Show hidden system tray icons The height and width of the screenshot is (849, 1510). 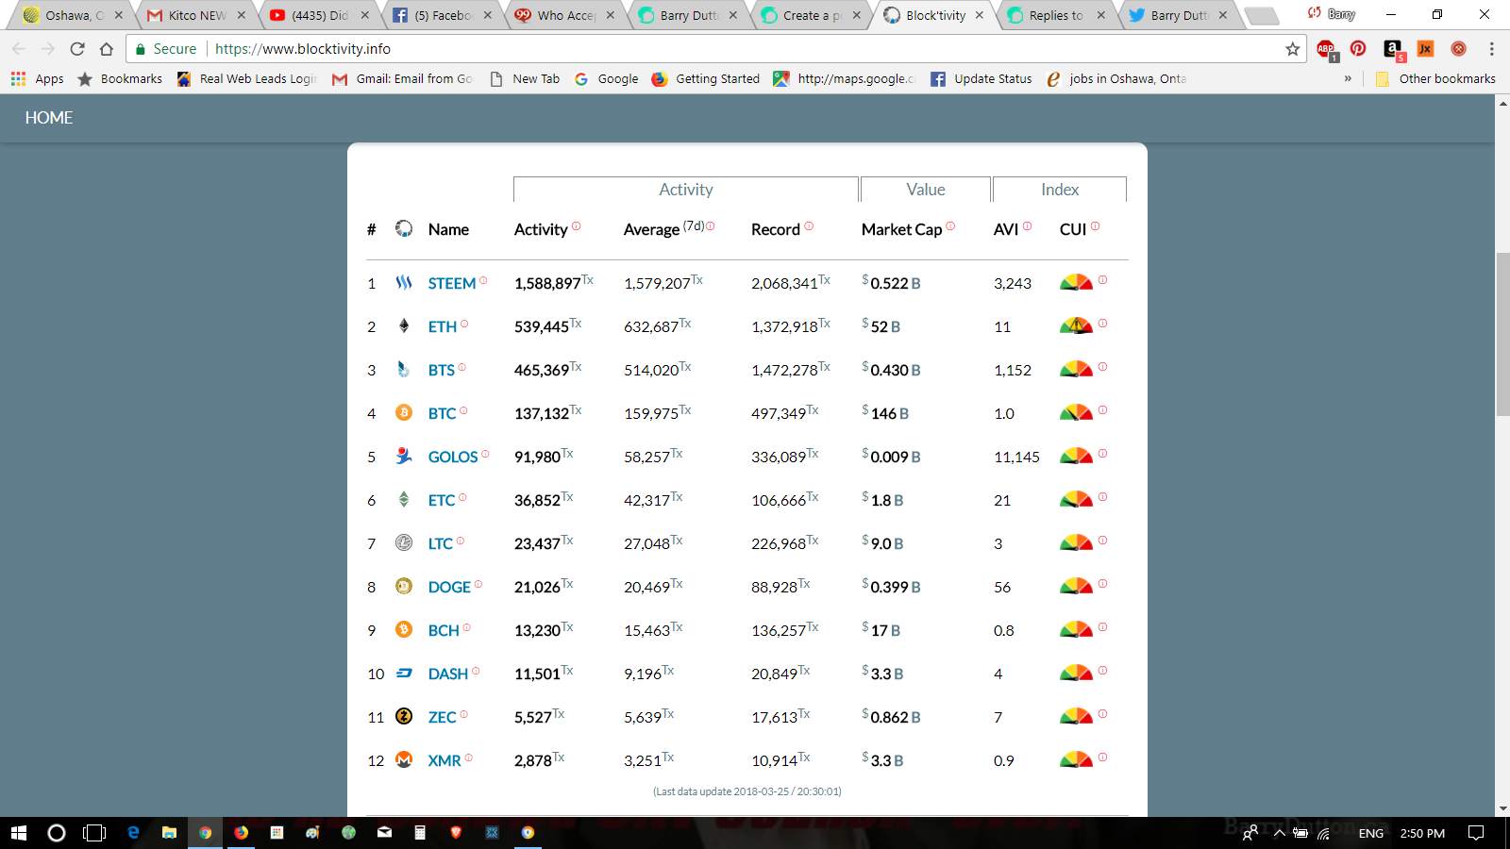pos(1280,833)
